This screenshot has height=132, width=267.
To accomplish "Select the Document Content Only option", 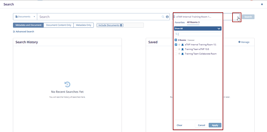I will (x=59, y=25).
